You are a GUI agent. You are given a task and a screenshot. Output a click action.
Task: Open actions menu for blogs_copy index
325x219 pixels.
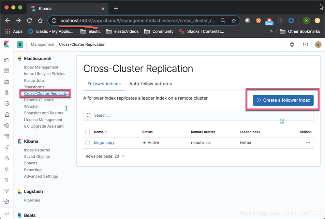click(308, 143)
